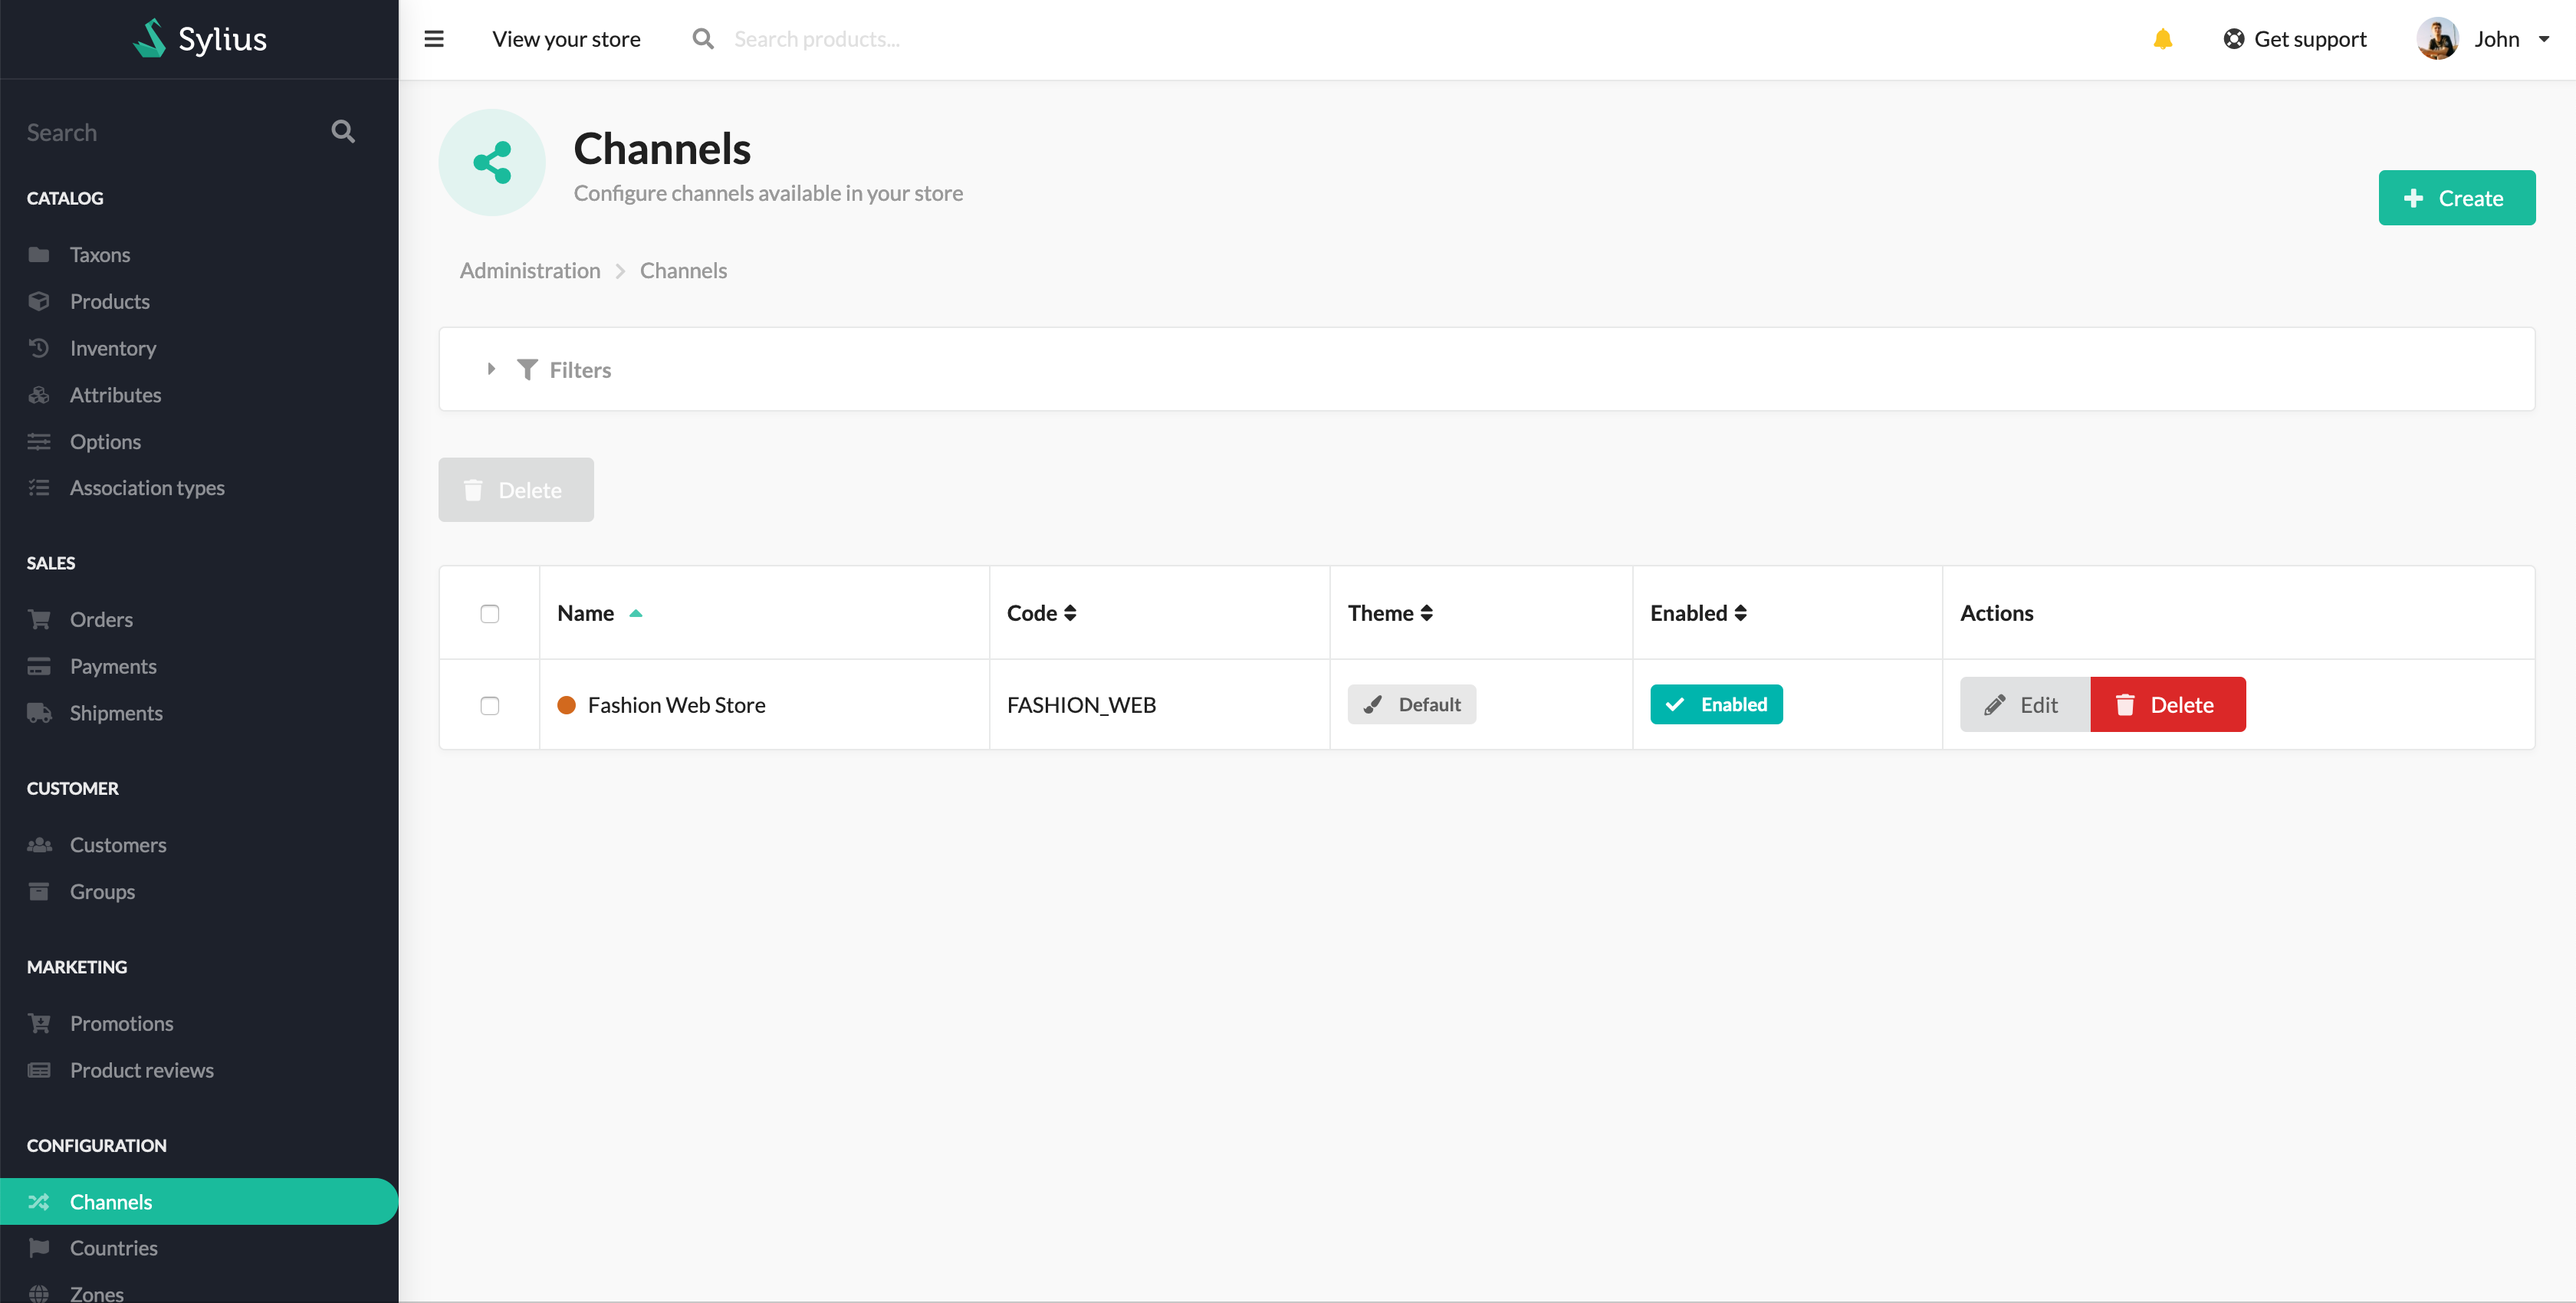This screenshot has width=2576, height=1303.
Task: Click the Fashion Web Store name
Action: pos(676,705)
